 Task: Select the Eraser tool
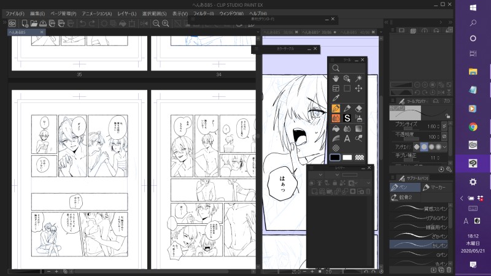coord(358,109)
